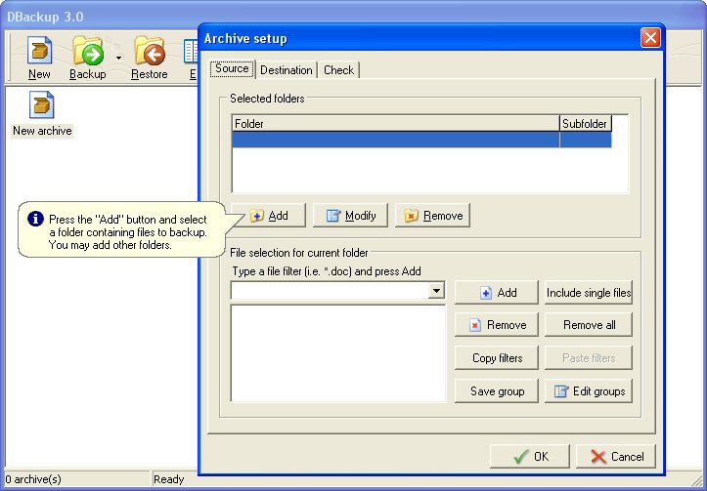Expand the file filter dropdown arrow
Viewport: 707px width, 491px height.
(x=436, y=291)
